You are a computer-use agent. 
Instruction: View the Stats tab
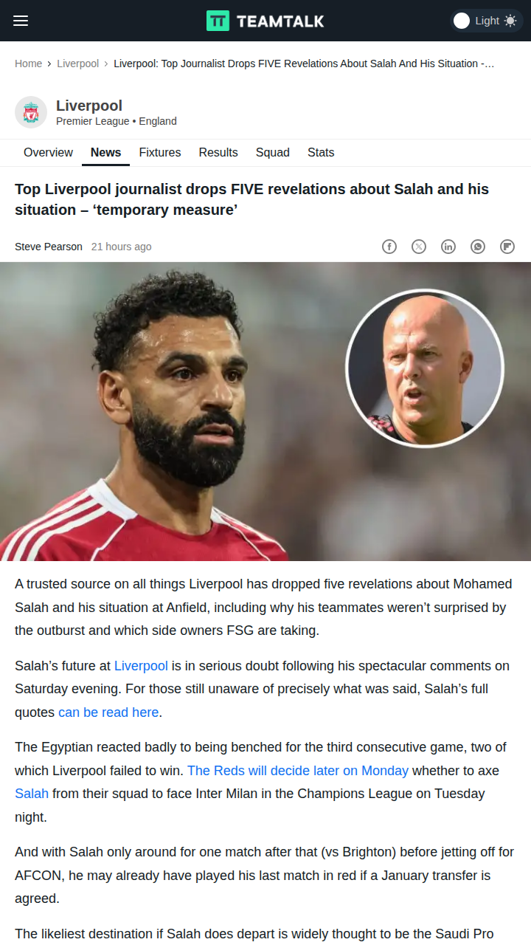[x=321, y=153]
